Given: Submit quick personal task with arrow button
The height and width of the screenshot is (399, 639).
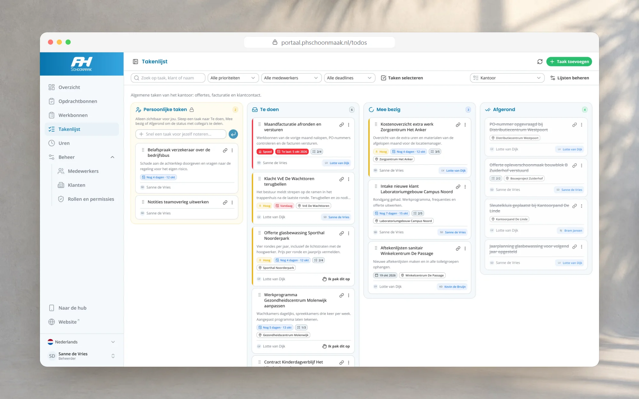Looking at the screenshot, I should click(x=233, y=134).
